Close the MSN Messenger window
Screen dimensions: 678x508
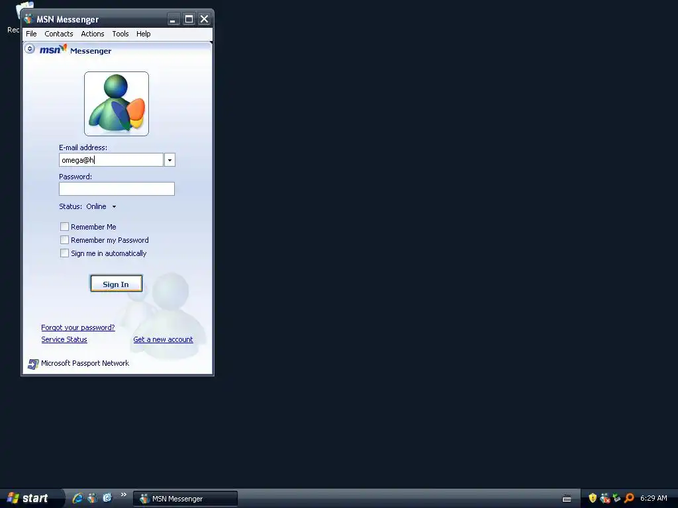[x=205, y=19]
